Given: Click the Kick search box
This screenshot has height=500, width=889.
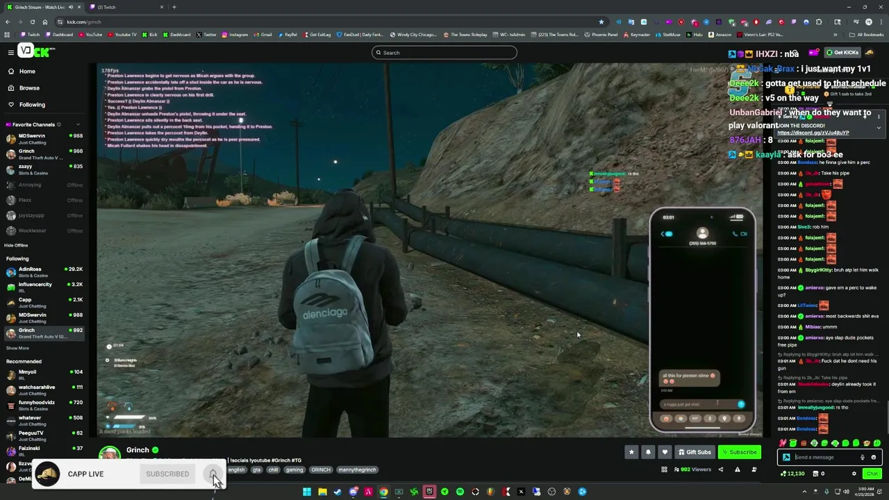Looking at the screenshot, I should 444,53.
